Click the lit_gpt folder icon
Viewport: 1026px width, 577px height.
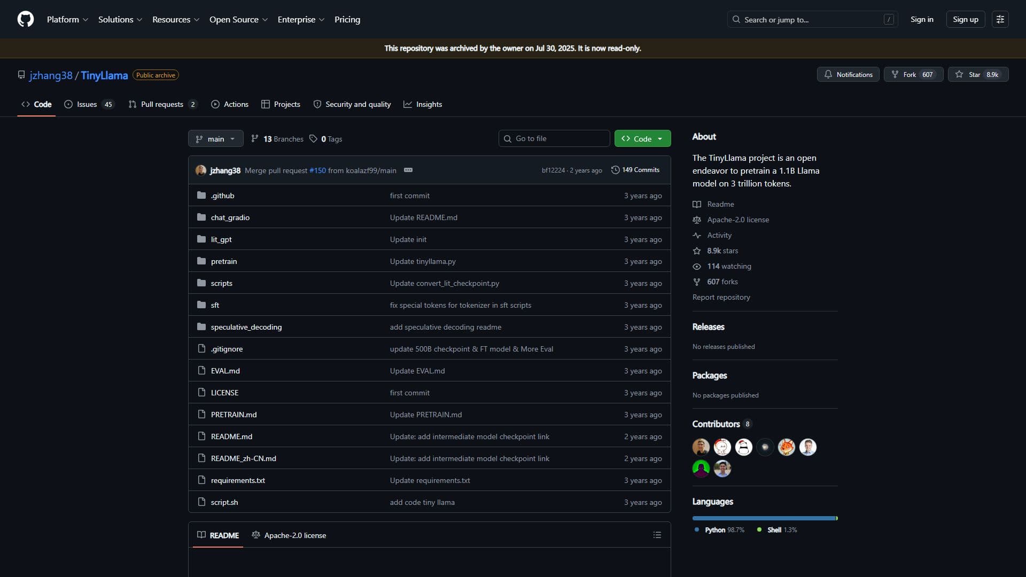(201, 239)
